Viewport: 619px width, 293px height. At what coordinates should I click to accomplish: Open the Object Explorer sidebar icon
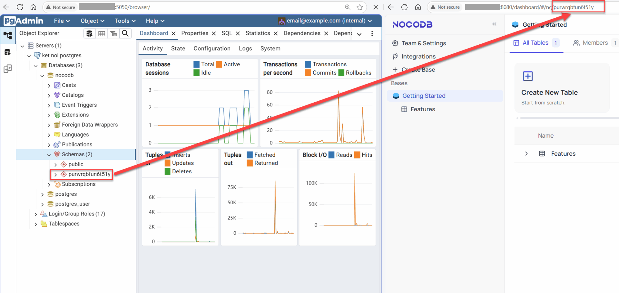coord(8,35)
